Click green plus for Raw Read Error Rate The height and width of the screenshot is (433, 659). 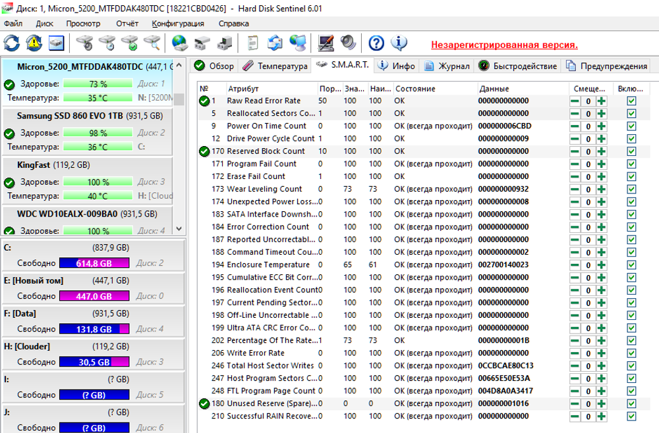(x=602, y=101)
